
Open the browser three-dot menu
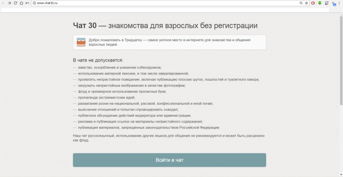[x=339, y=3]
